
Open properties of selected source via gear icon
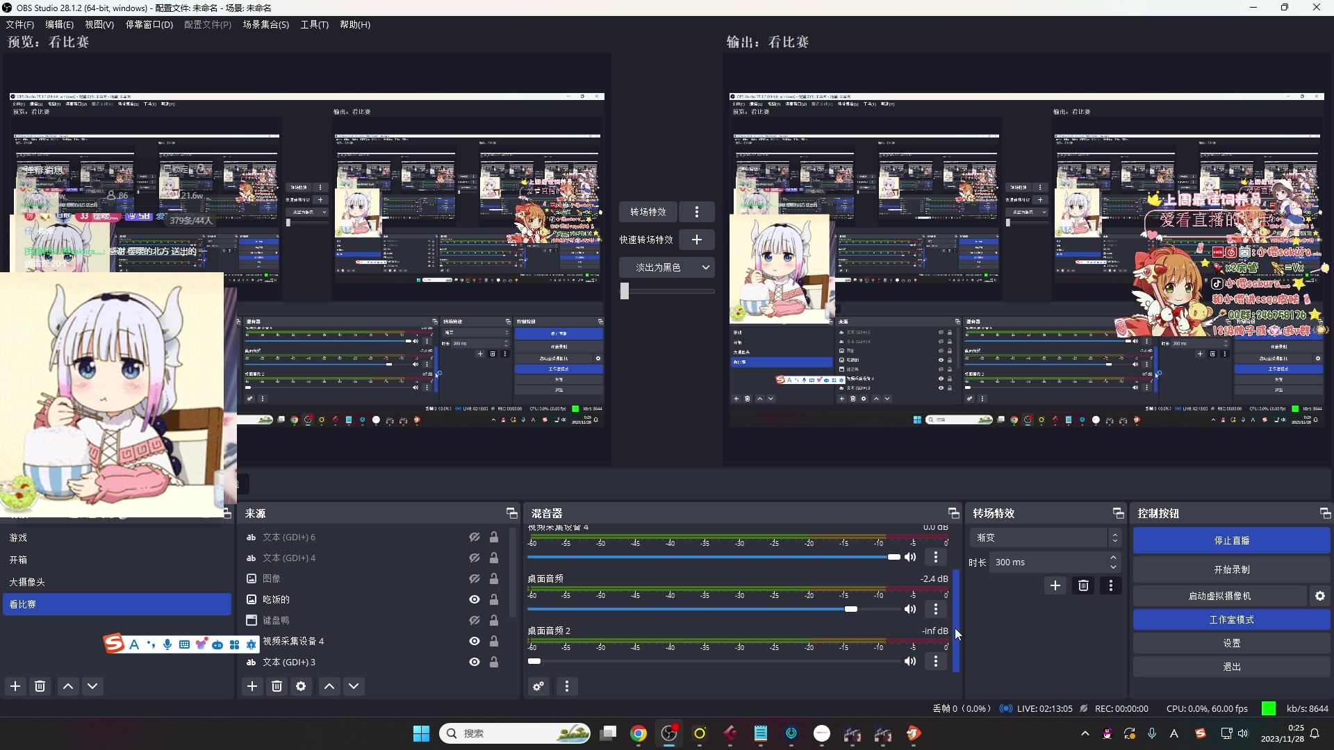pyautogui.click(x=301, y=686)
